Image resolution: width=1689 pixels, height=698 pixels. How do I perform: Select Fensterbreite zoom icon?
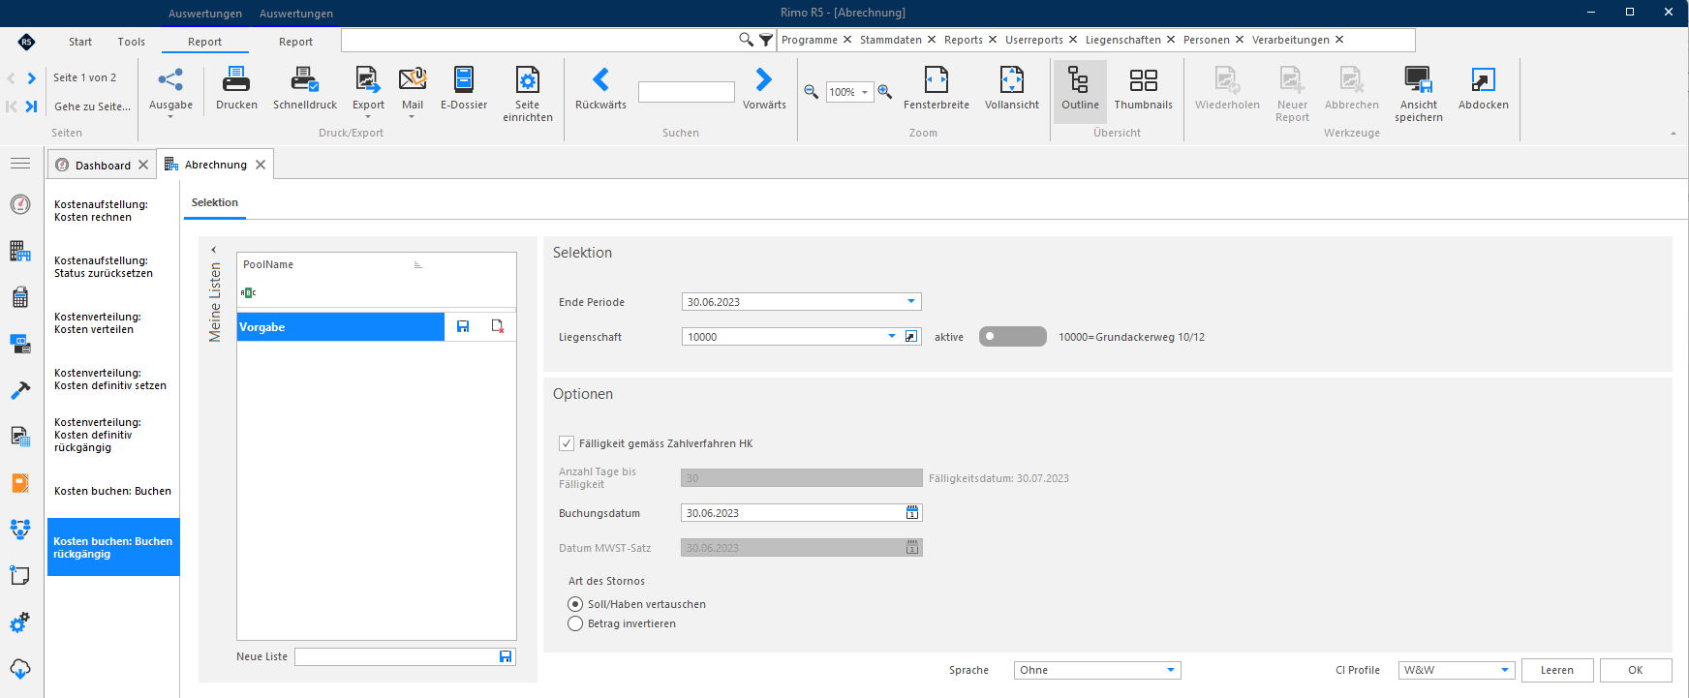click(937, 79)
